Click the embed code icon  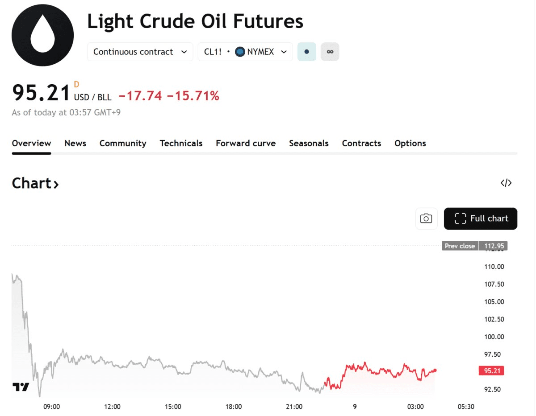coord(506,183)
